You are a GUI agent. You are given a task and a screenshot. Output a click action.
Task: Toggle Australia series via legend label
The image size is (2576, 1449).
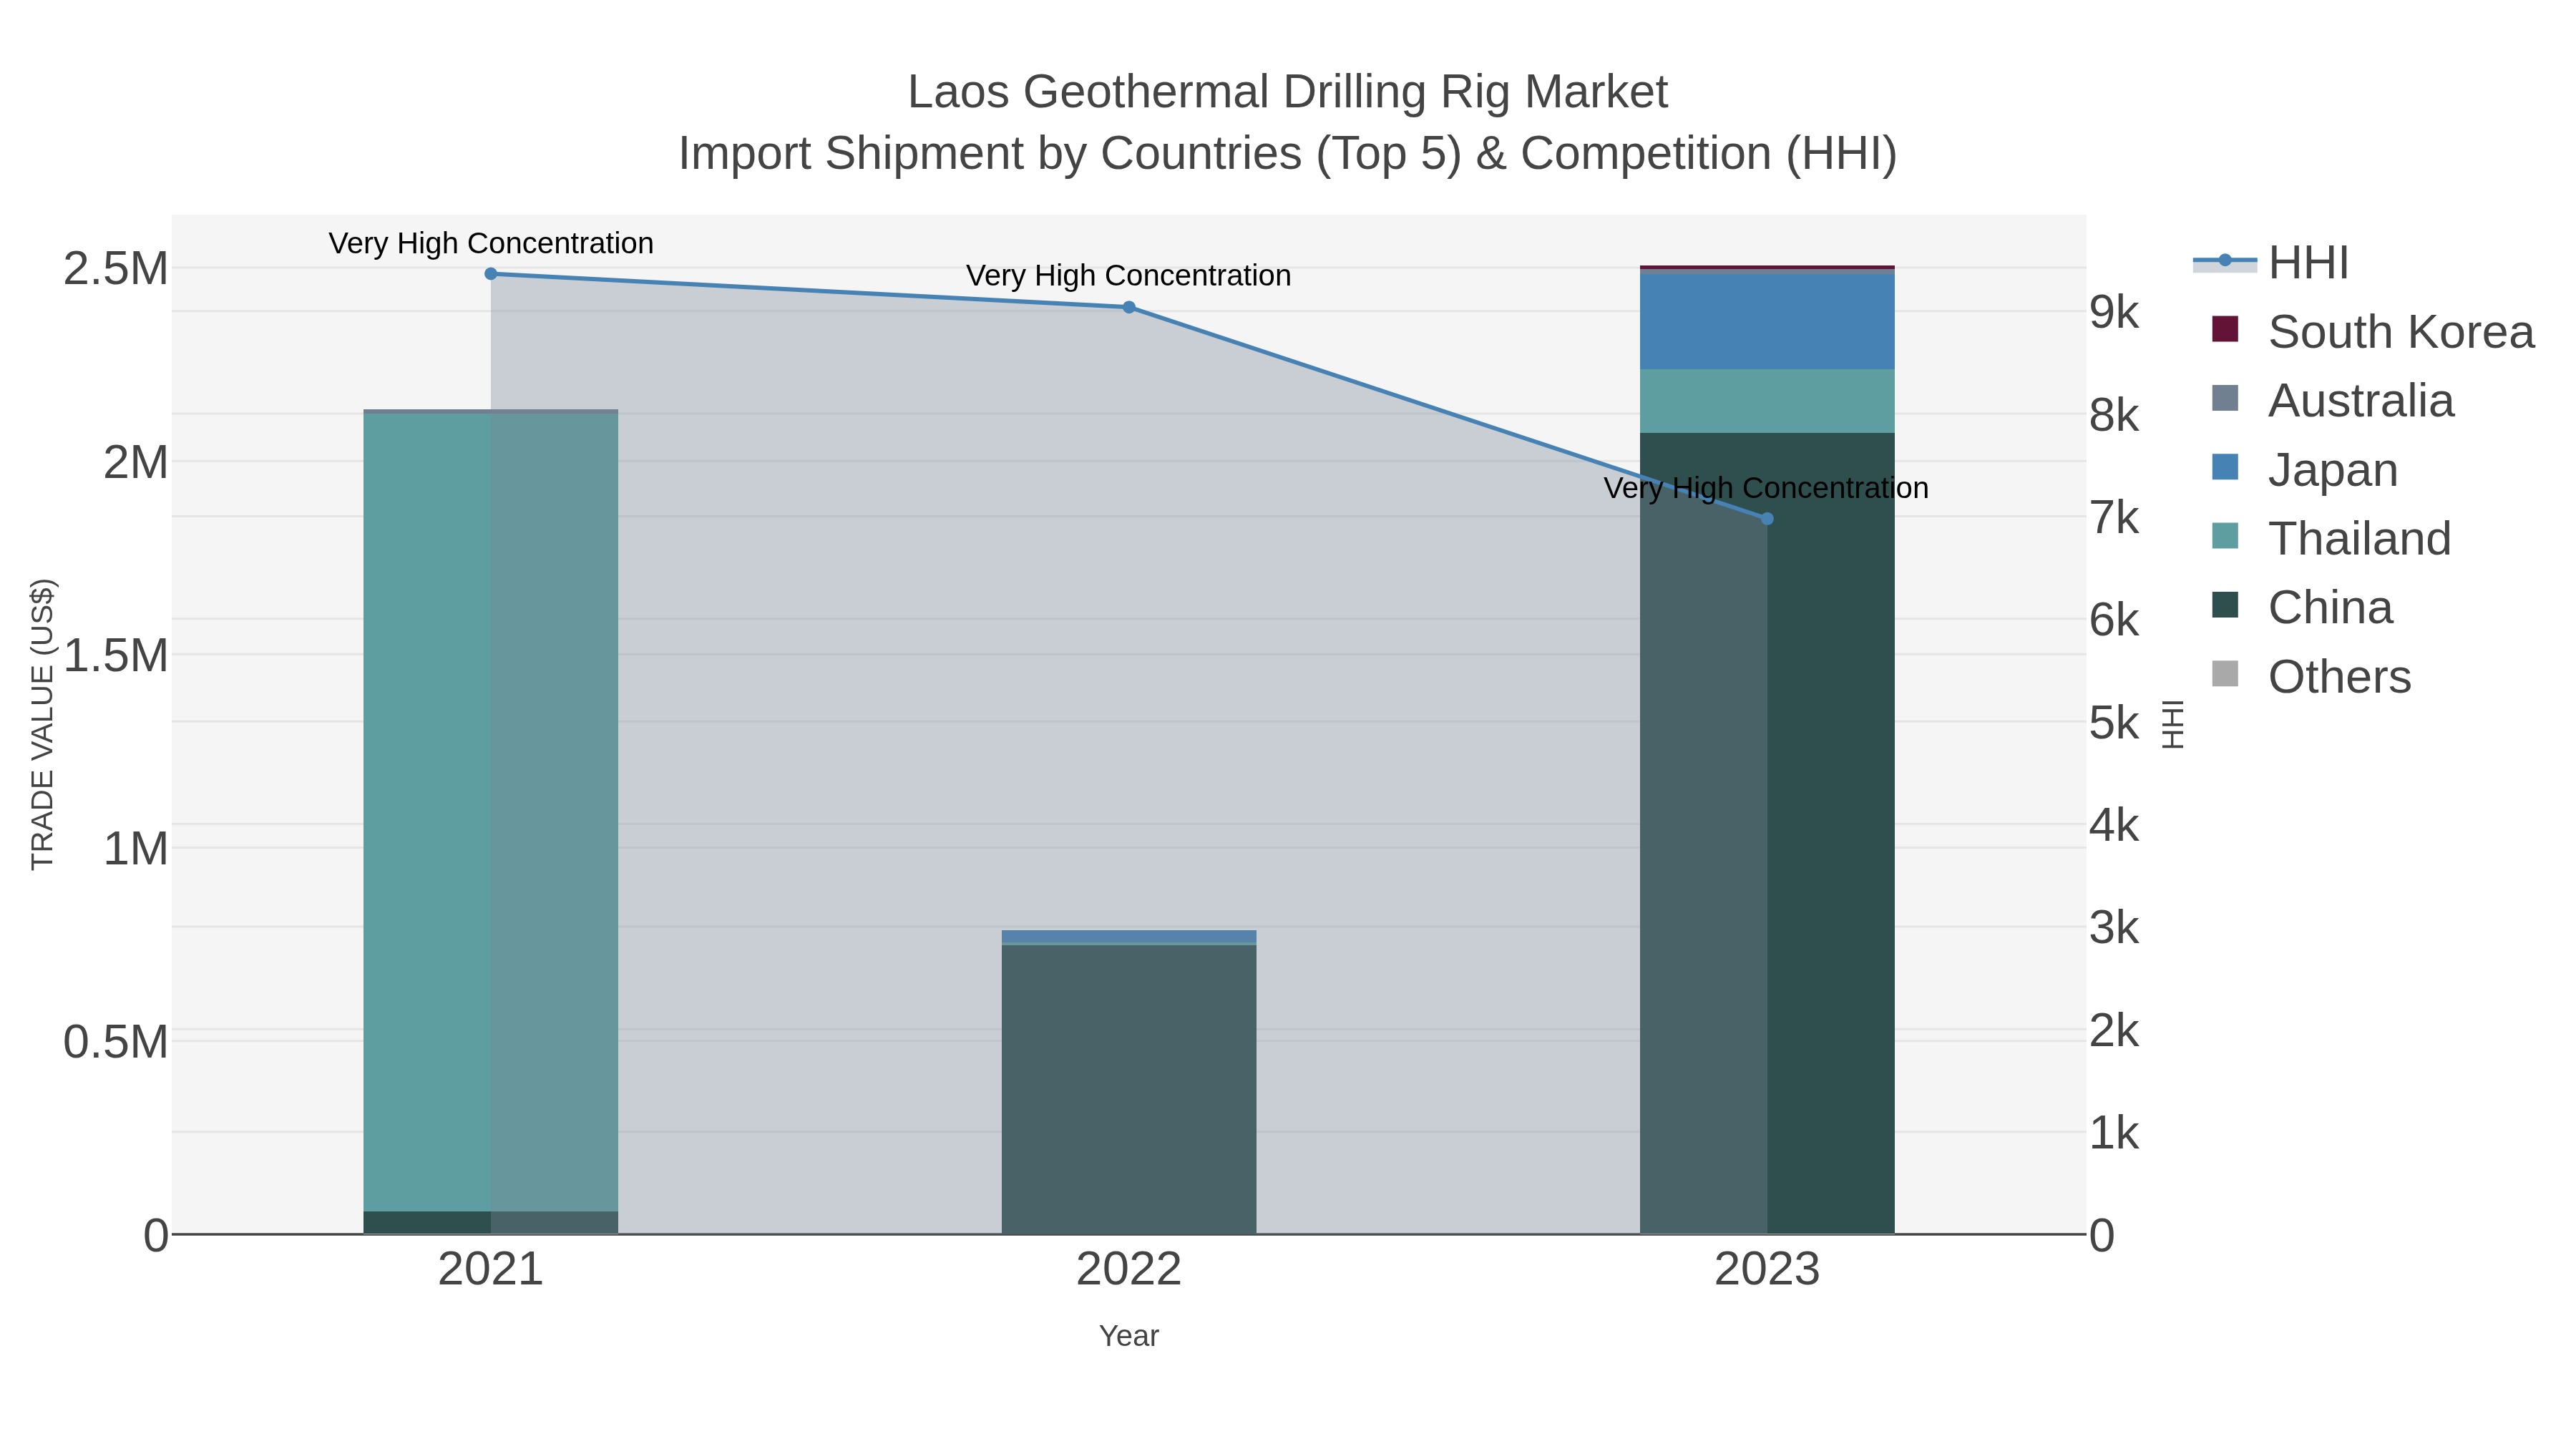pyautogui.click(x=2361, y=401)
